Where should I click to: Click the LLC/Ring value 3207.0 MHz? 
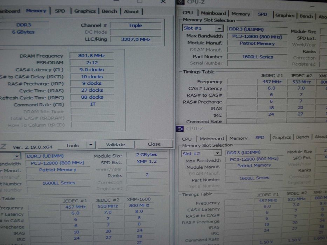click(x=136, y=39)
